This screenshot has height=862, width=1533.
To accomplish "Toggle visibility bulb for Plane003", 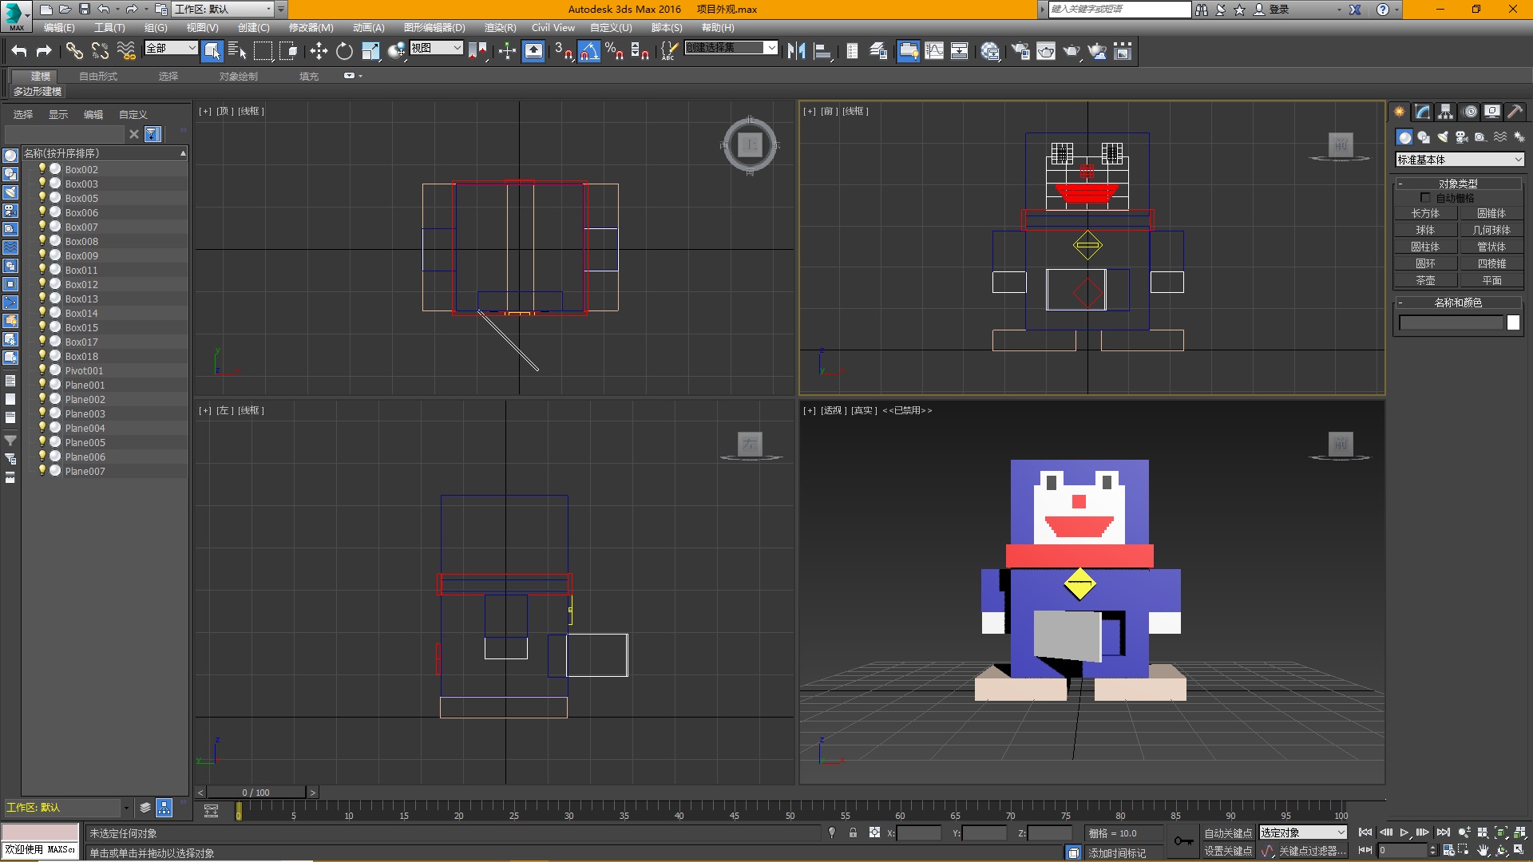I will tap(42, 413).
